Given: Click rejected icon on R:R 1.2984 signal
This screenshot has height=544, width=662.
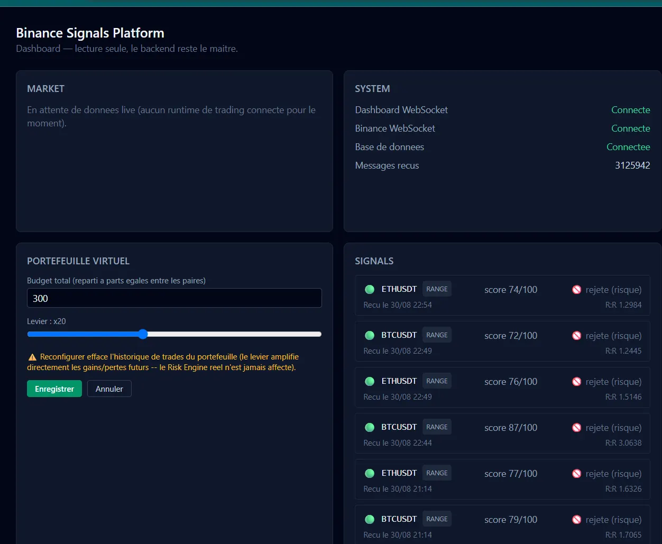Looking at the screenshot, I should coord(576,290).
